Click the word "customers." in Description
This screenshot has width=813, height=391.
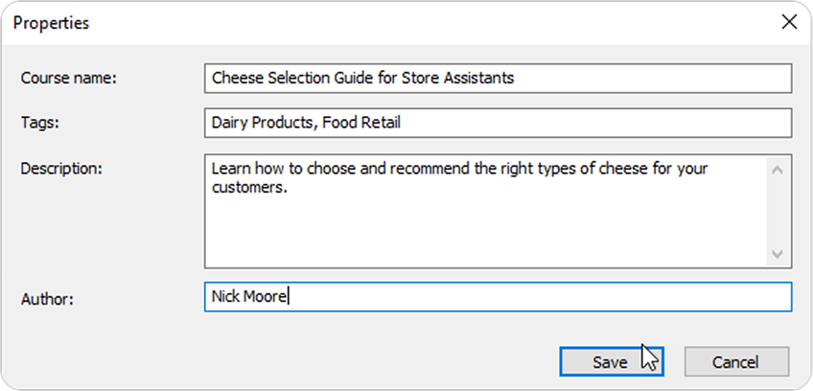point(249,188)
